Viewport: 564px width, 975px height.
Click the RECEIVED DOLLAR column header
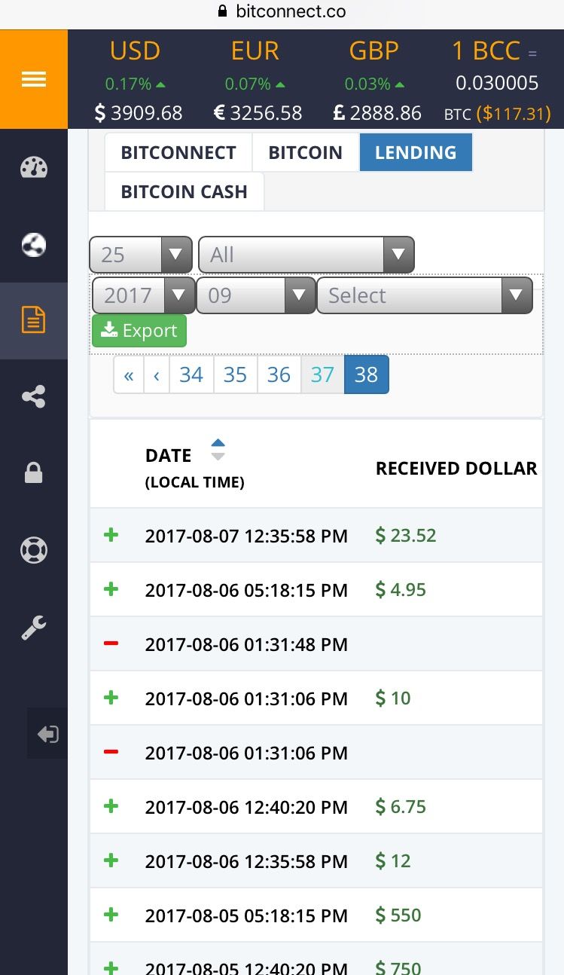456,468
